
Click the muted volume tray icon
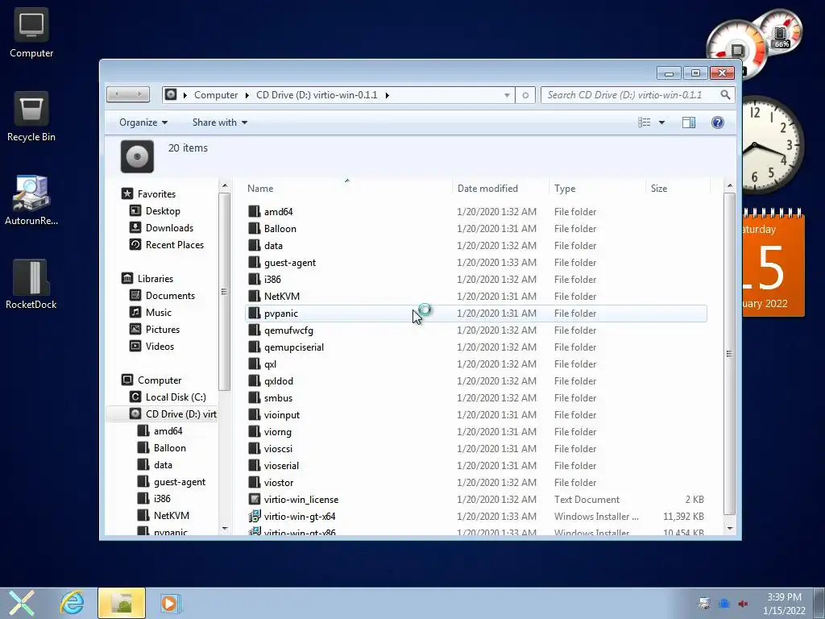[743, 604]
